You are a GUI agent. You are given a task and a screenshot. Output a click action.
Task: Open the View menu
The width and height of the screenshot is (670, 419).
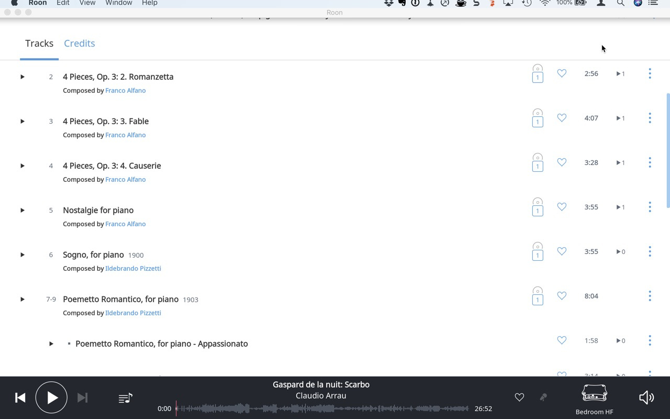click(x=87, y=3)
